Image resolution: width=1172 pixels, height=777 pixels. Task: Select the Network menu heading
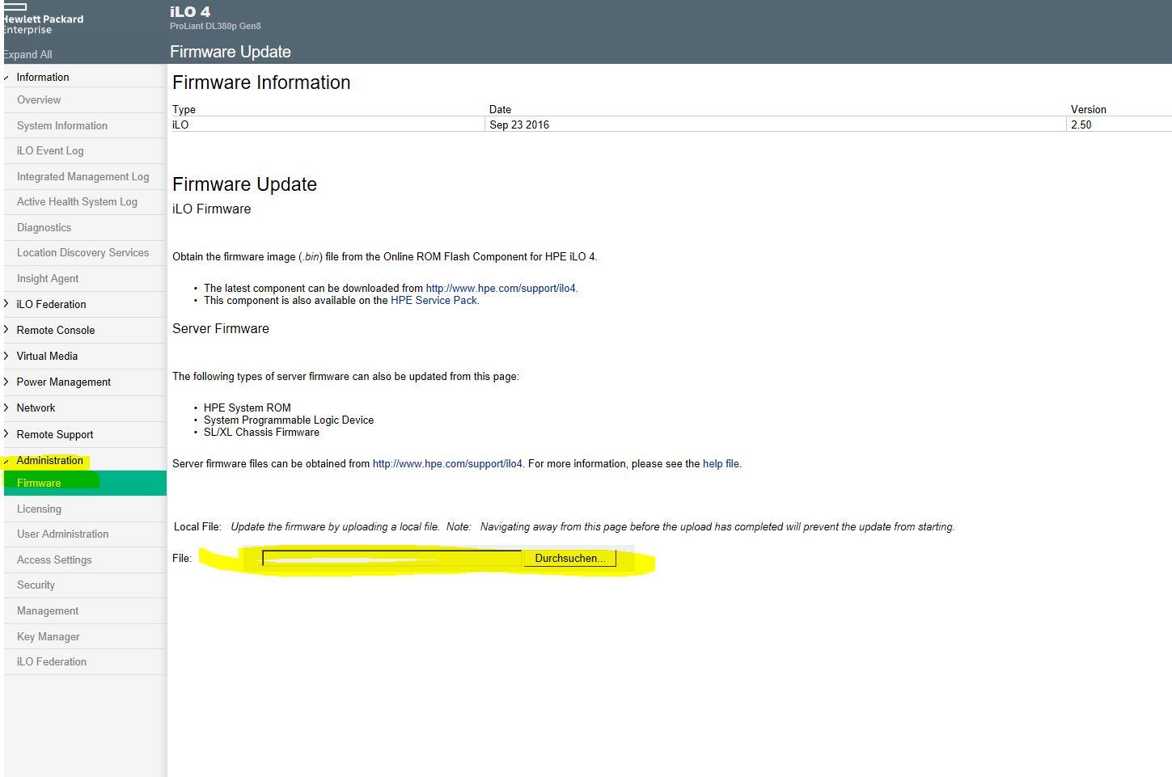pyautogui.click(x=36, y=408)
